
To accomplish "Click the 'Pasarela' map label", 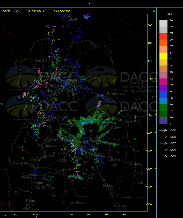I will 32,209.
